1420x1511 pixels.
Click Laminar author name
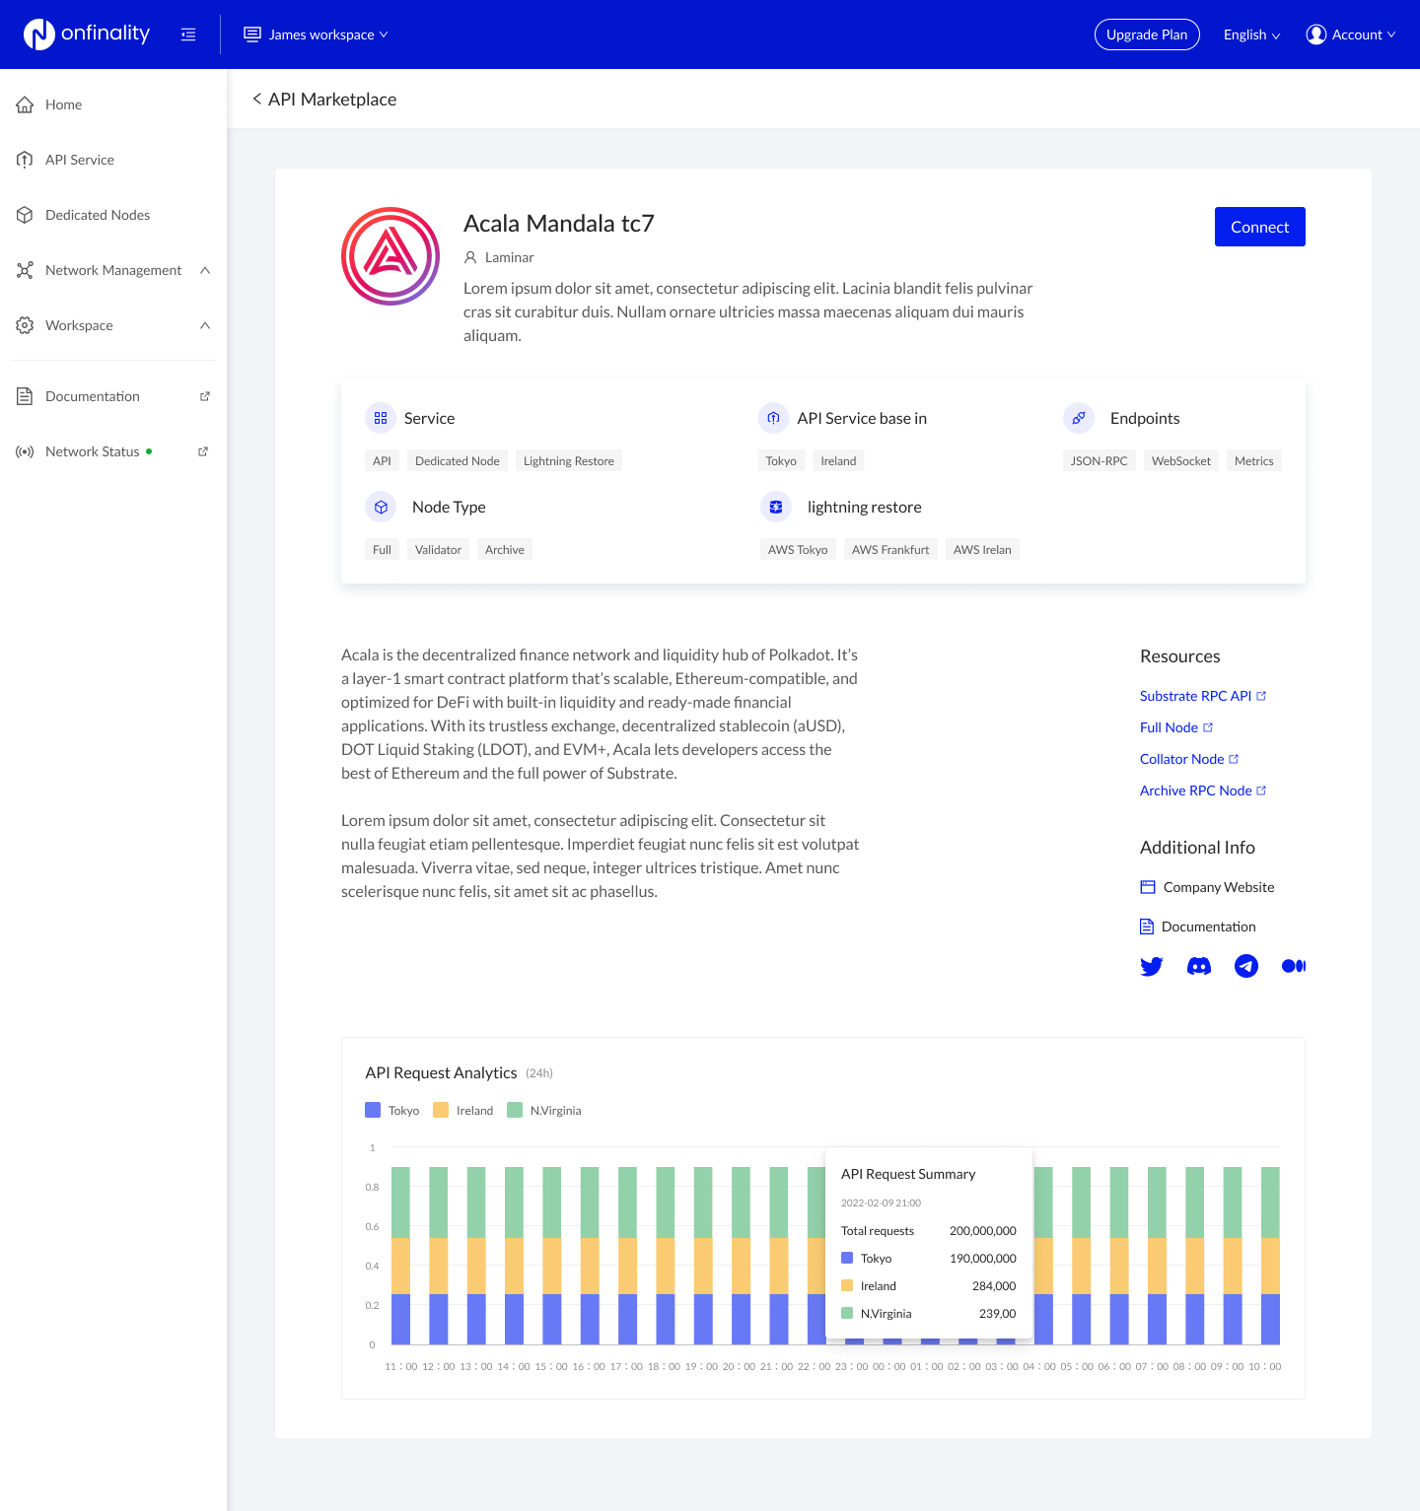click(510, 257)
